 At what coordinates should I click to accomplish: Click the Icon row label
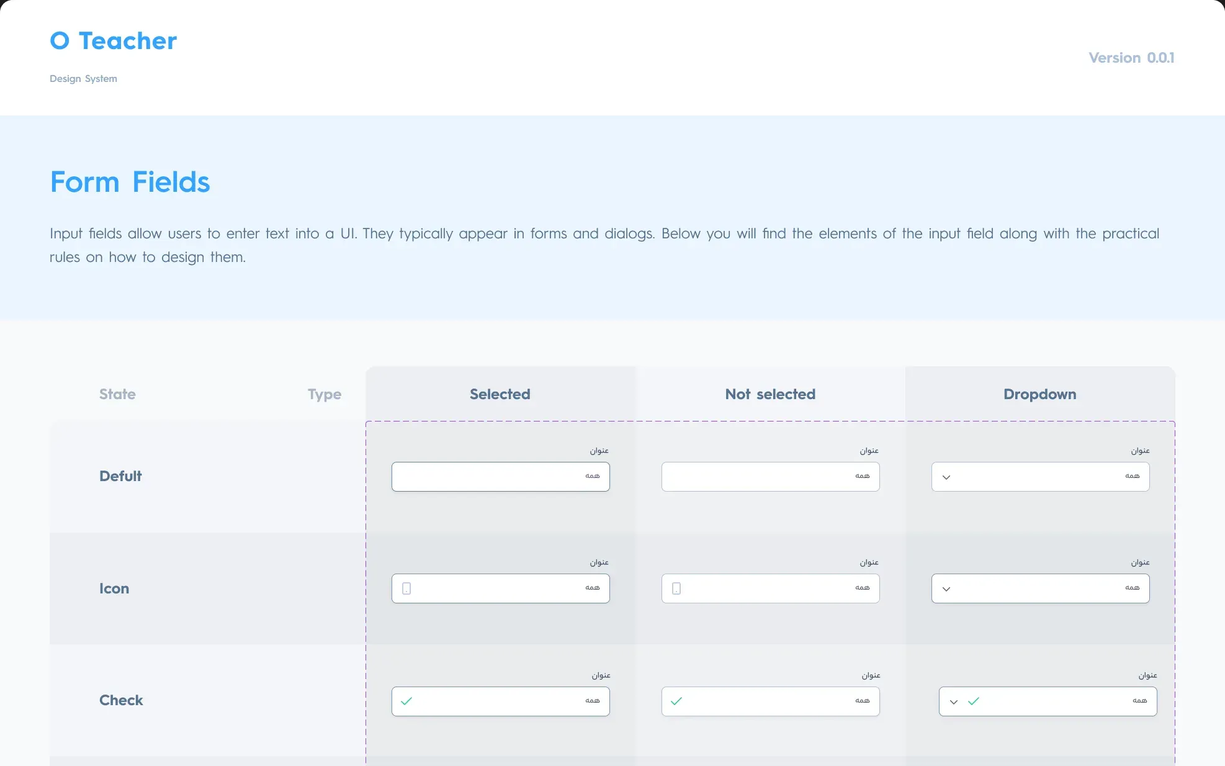pos(114,588)
